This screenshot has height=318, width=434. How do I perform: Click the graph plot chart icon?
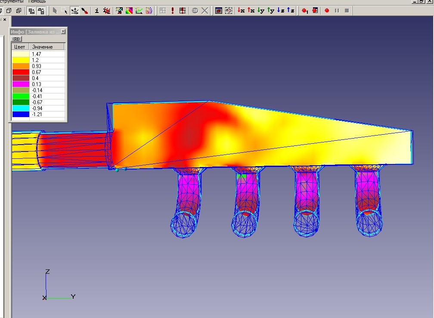[139, 11]
